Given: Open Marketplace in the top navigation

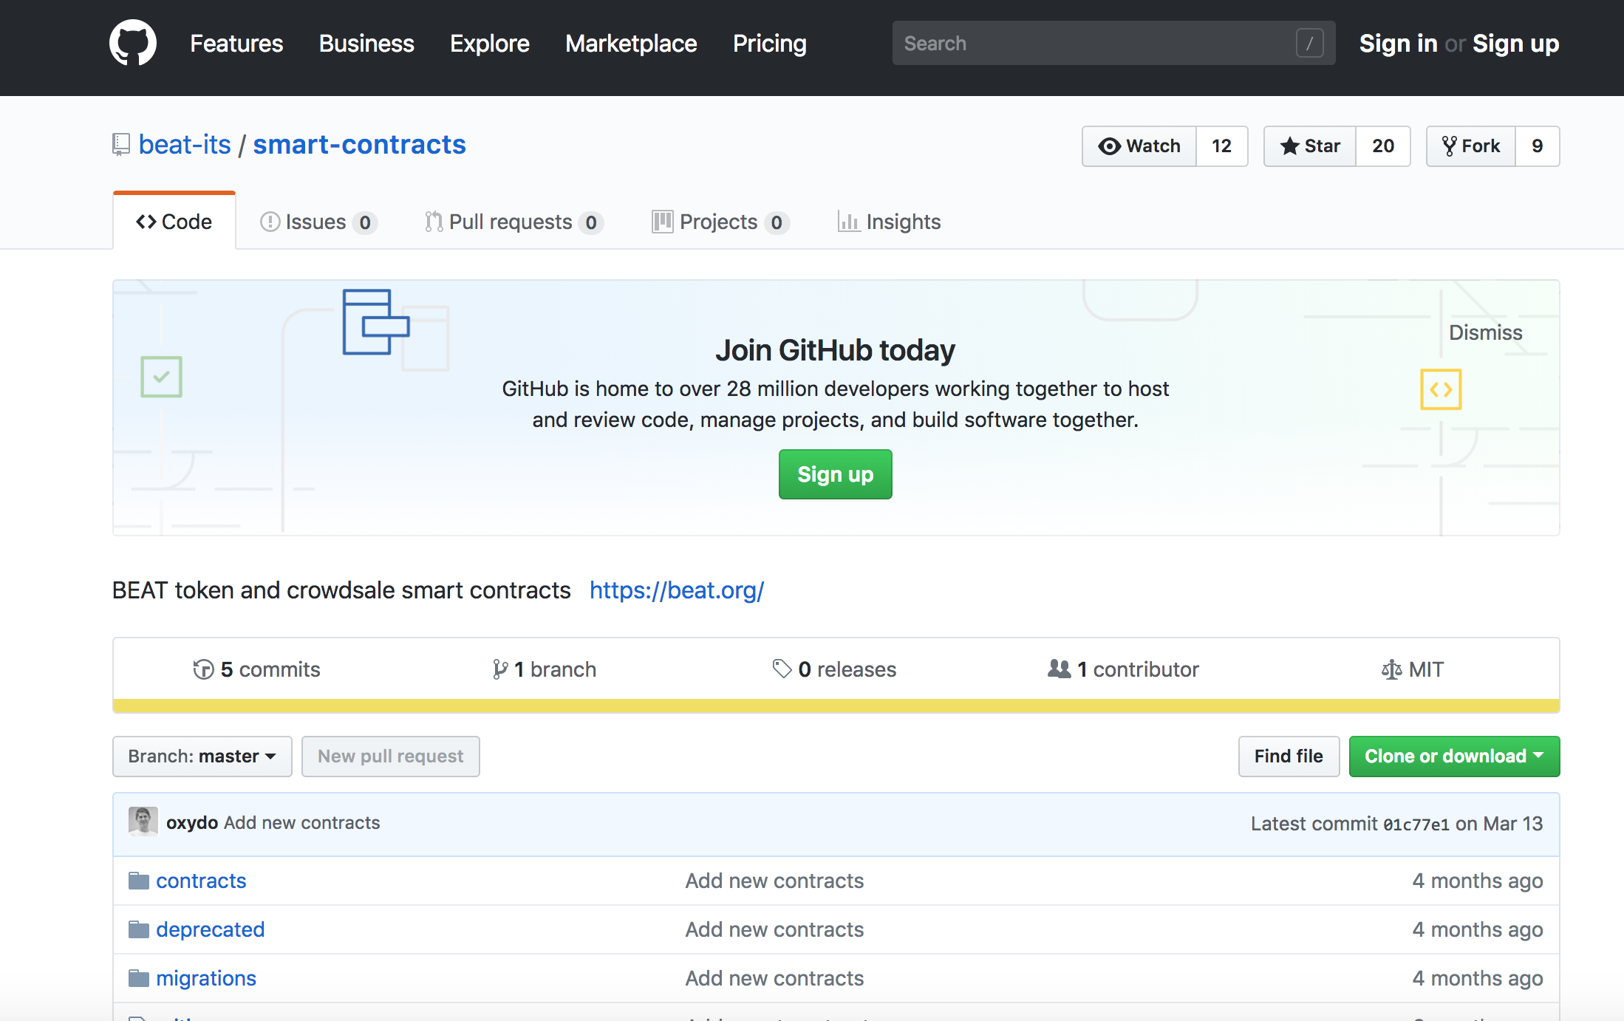Looking at the screenshot, I should [x=631, y=44].
